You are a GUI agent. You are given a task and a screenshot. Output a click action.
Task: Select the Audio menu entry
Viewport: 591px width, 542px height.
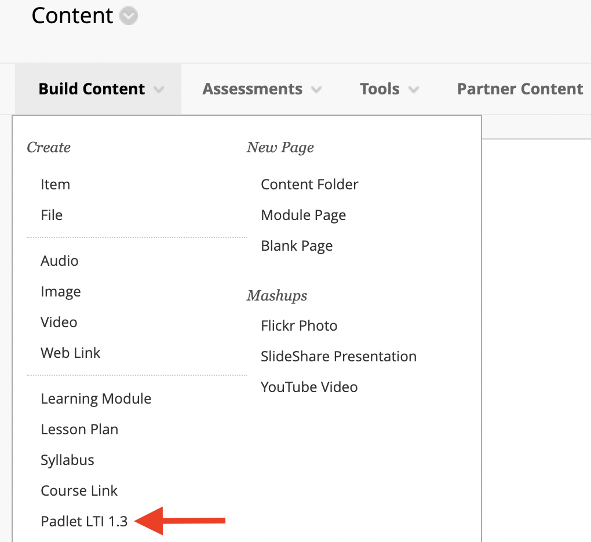coord(60,261)
